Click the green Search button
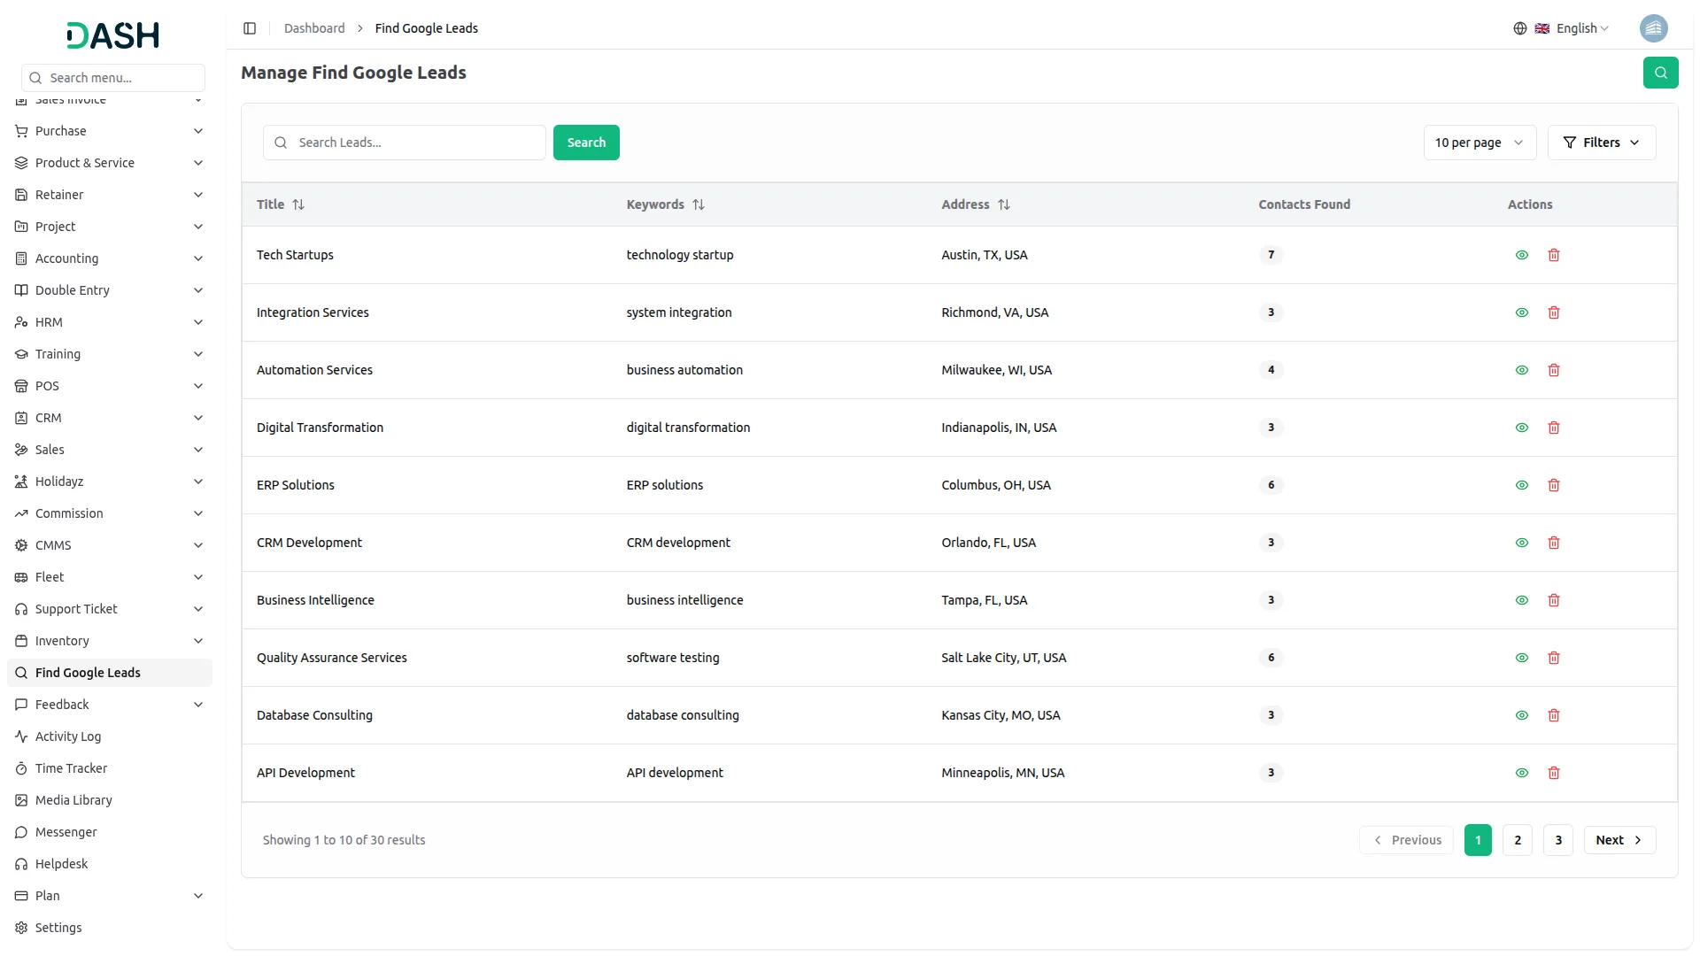1700x956 pixels. coord(586,143)
